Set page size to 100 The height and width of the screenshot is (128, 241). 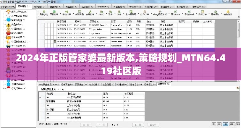(x=225, y=124)
